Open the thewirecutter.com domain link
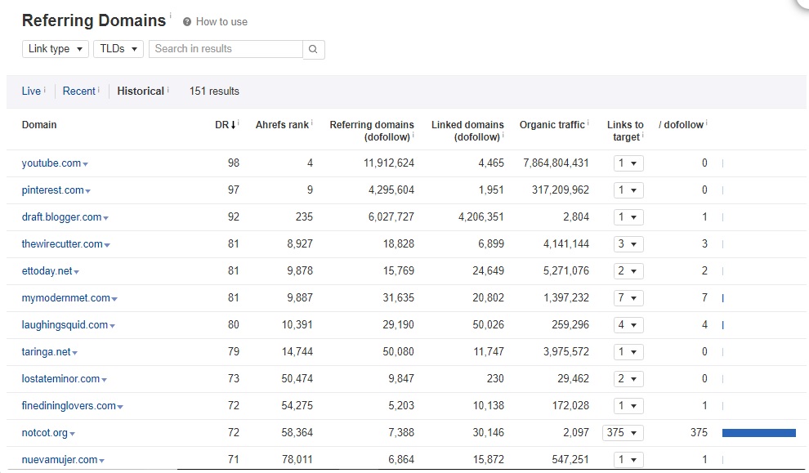The width and height of the screenshot is (809, 473). tap(62, 244)
